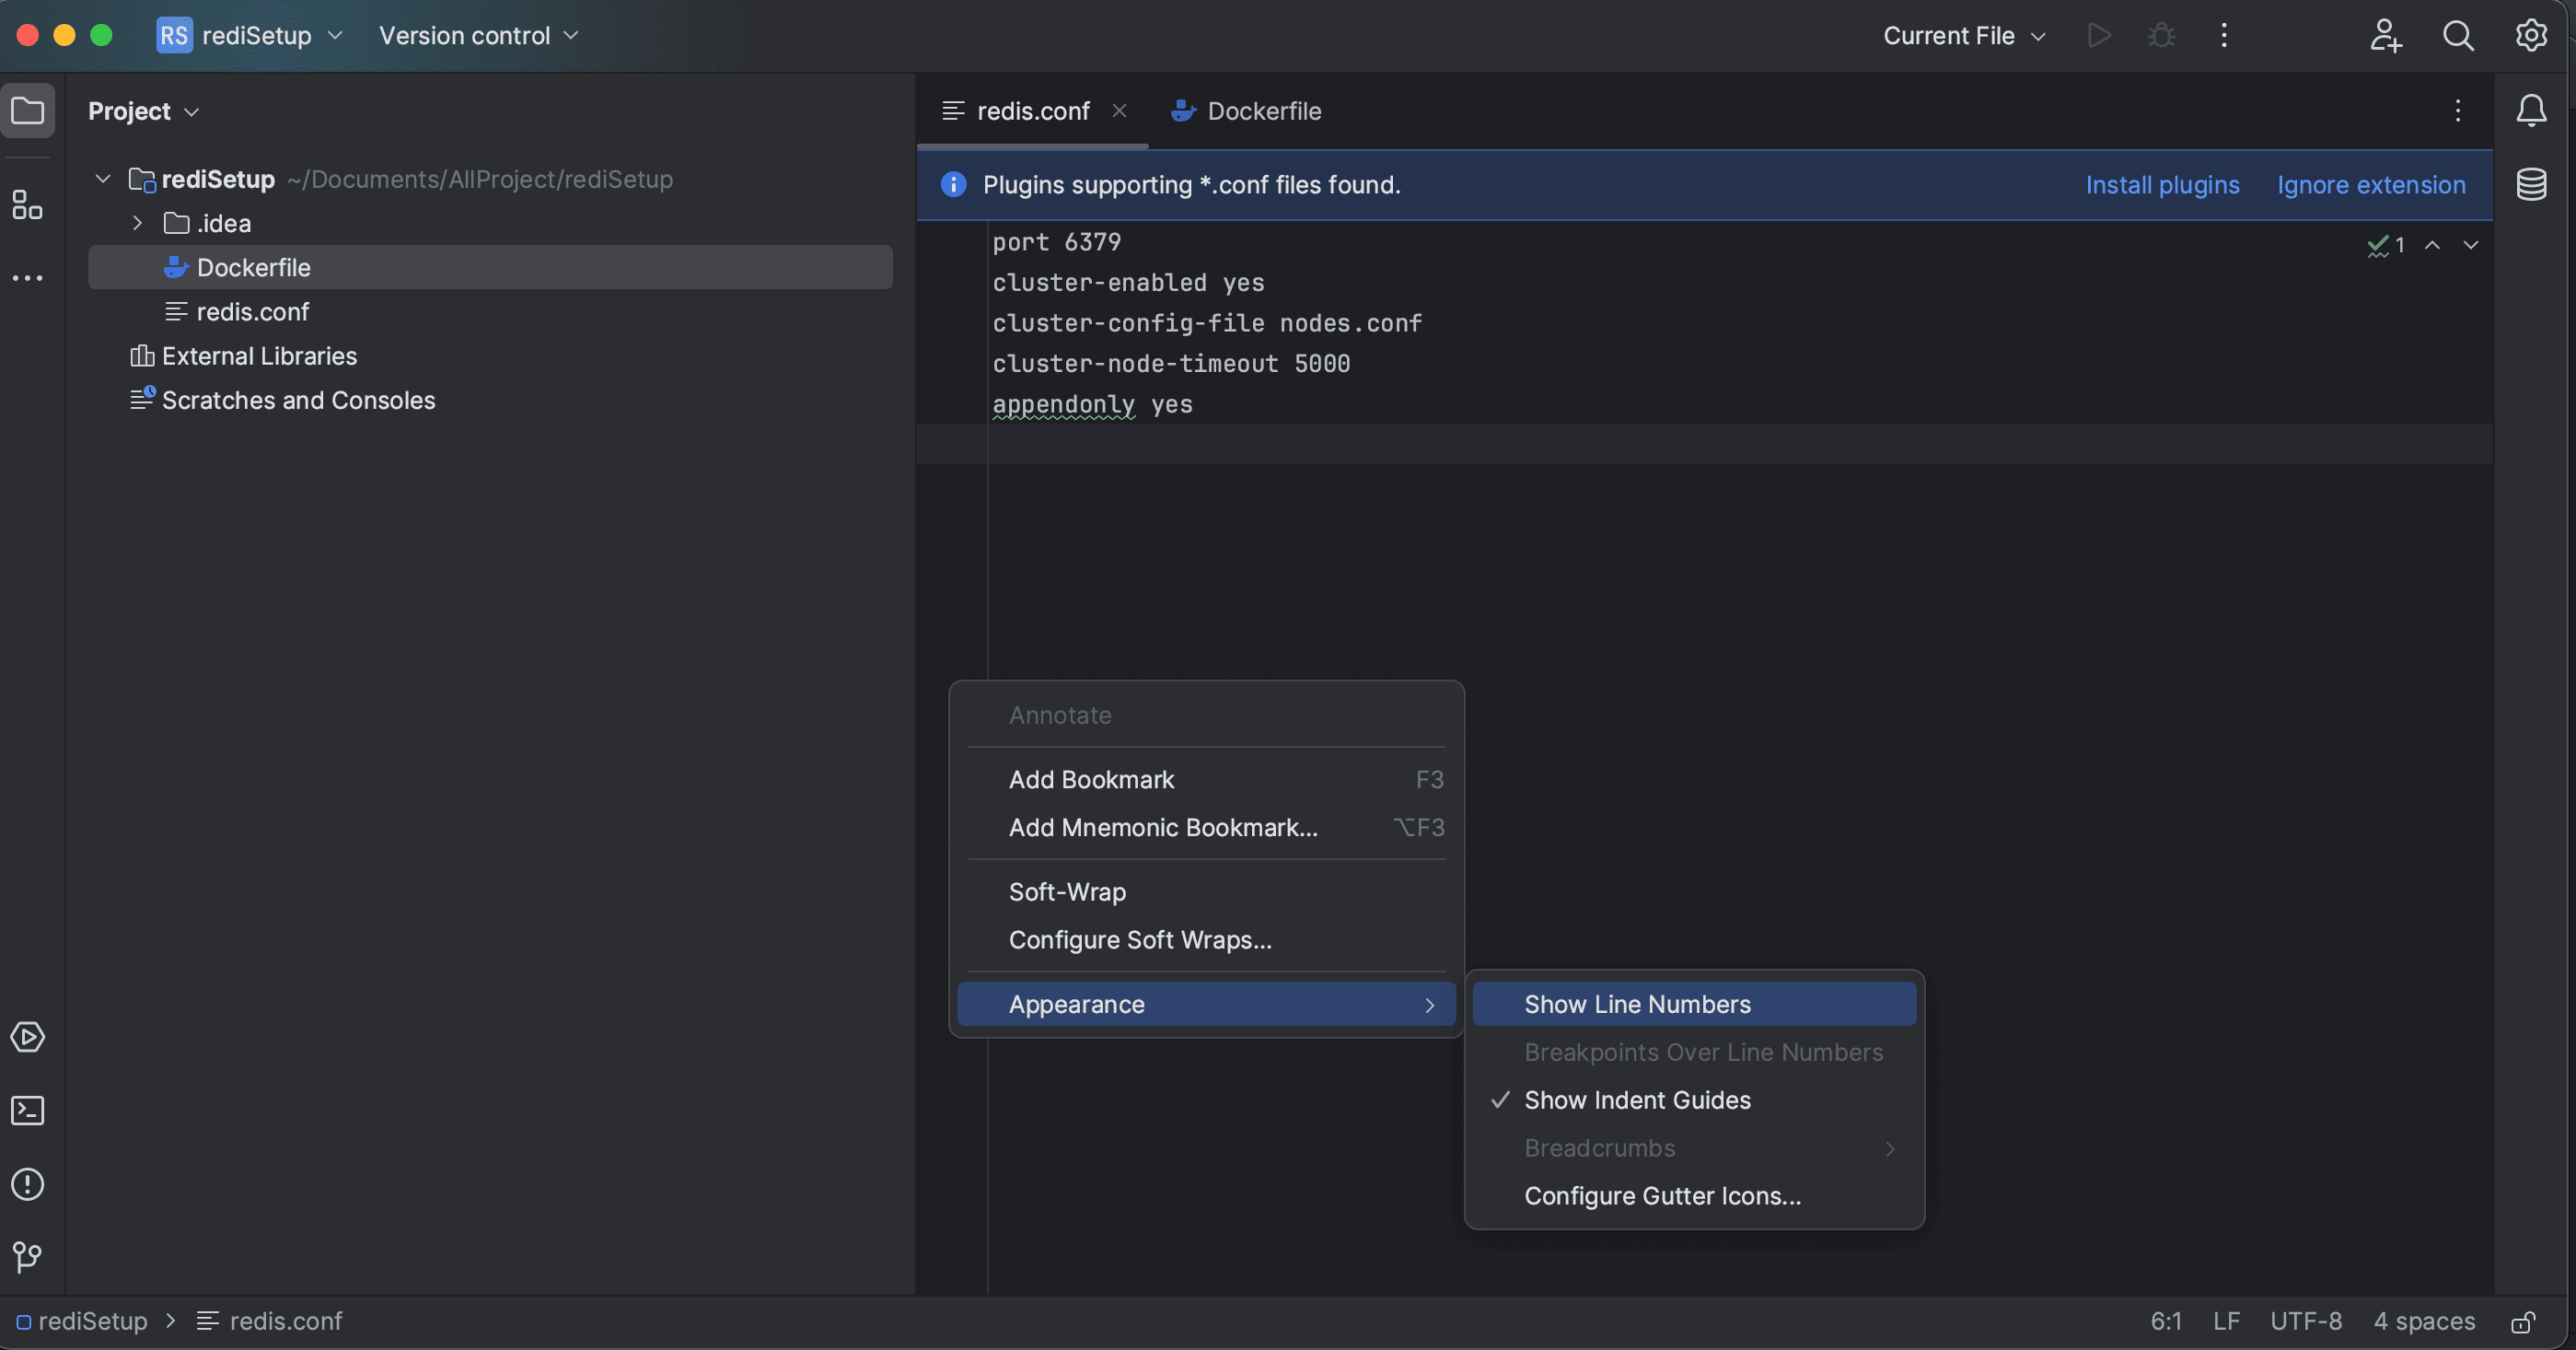Select Add Bookmark menu item
This screenshot has height=1350, width=2576.
[1206, 780]
